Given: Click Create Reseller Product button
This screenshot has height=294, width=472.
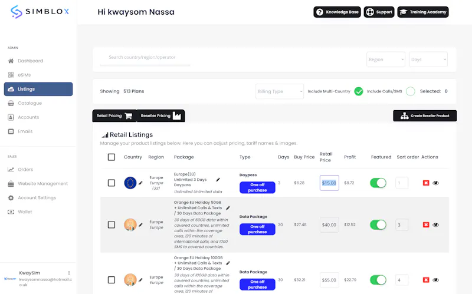Looking at the screenshot, I should coord(425,115).
